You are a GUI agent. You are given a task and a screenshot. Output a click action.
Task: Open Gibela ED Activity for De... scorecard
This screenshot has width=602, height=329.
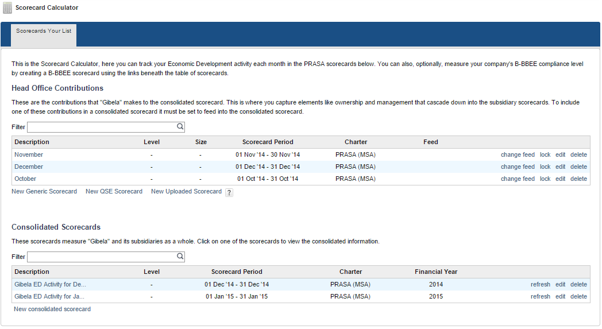(x=51, y=284)
